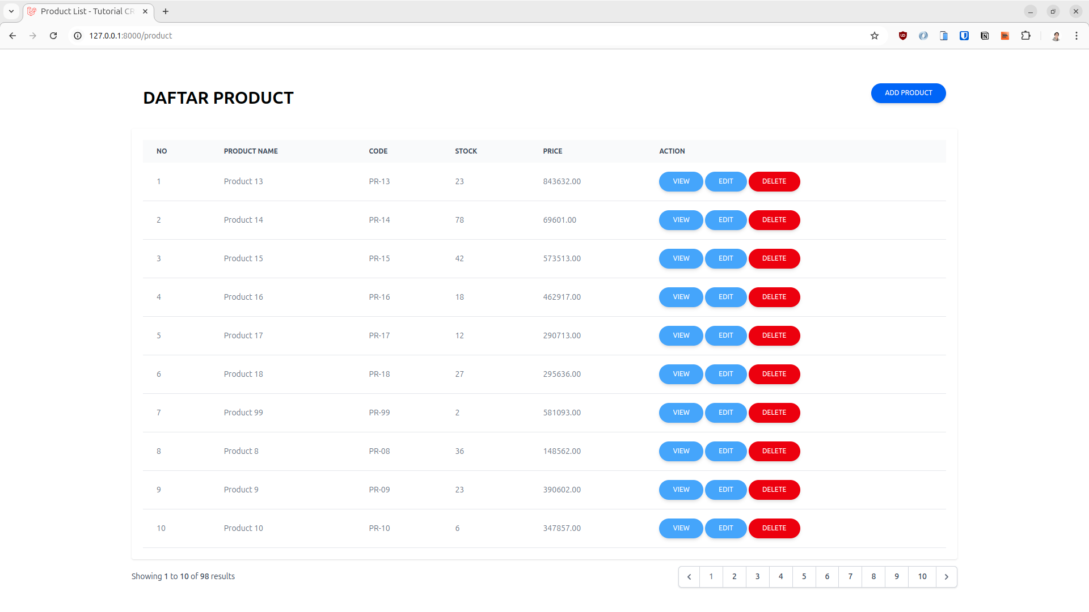
Task: Jump to pagination page 5
Action: click(804, 576)
